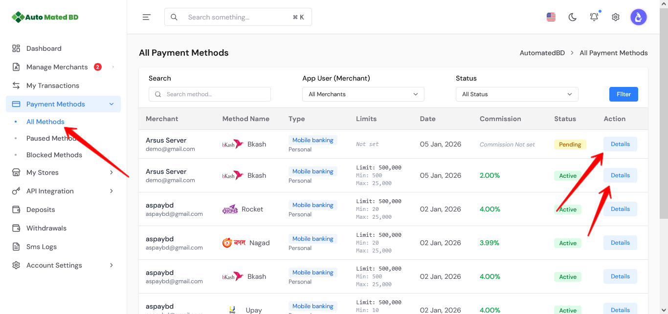Select All Methods under Payment Methods
668x314 pixels.
coord(45,122)
